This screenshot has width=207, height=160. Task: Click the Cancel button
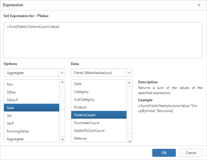click(191, 153)
